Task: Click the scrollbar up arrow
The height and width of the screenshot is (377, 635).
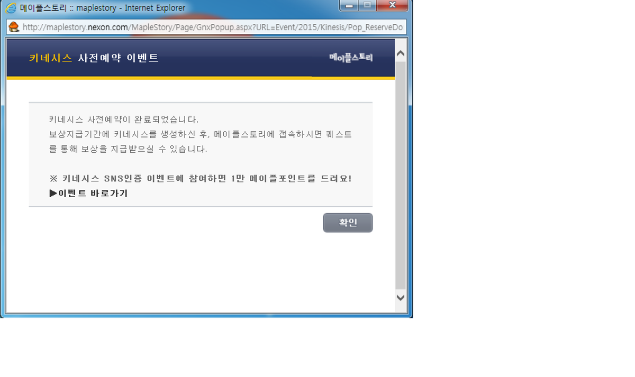Action: (x=401, y=53)
